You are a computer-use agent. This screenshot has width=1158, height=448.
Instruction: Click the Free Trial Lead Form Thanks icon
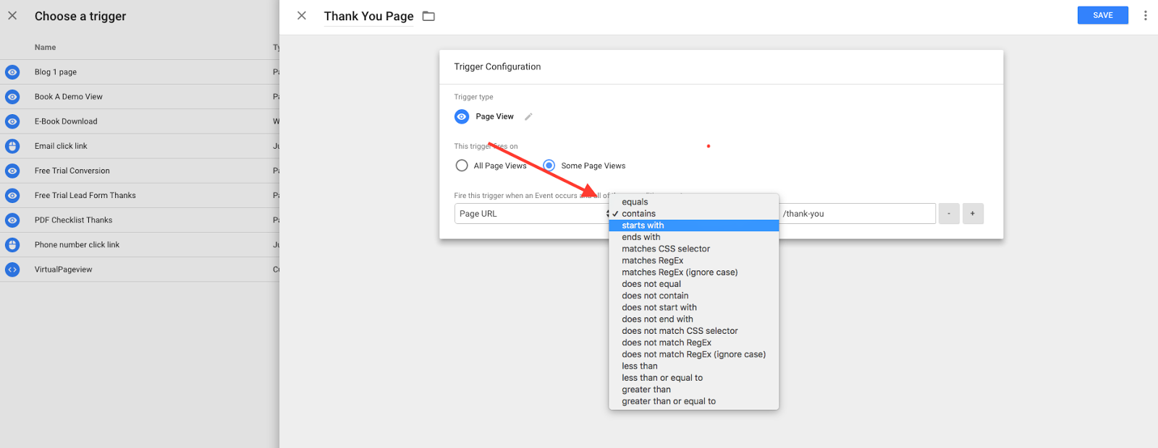click(x=12, y=195)
